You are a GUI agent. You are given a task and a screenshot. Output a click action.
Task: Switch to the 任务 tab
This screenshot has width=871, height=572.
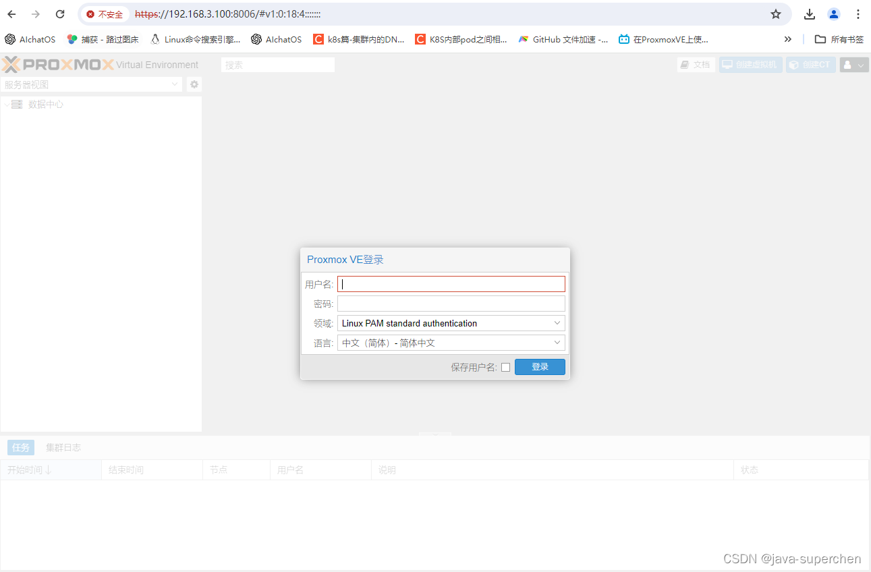click(x=21, y=447)
